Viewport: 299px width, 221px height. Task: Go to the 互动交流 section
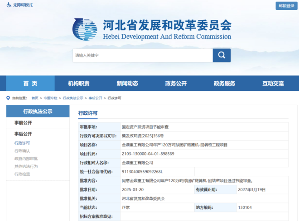(x=273, y=83)
